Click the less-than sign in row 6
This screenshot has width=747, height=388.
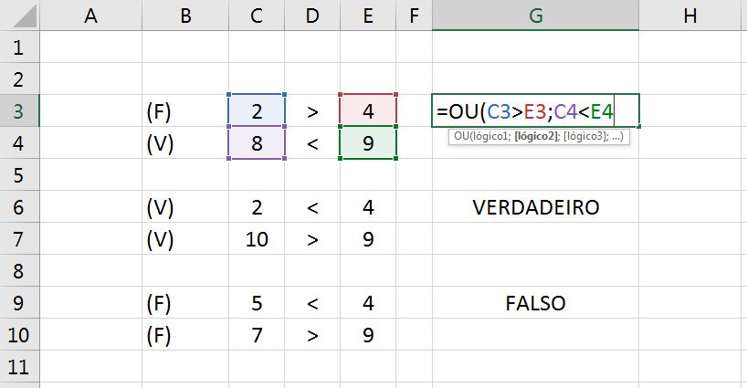tap(312, 207)
